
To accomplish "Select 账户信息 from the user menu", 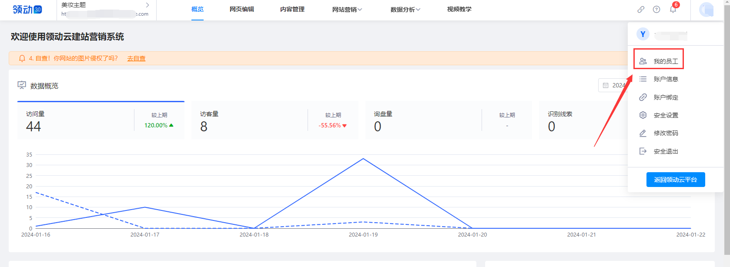I will coord(666,79).
